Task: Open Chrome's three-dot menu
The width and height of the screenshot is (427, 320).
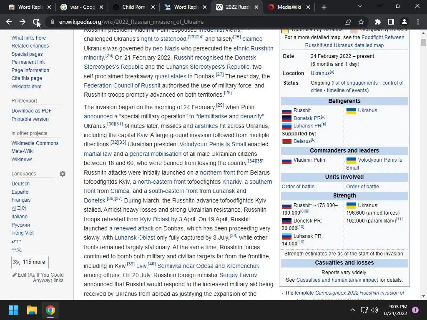Action: click(418, 22)
